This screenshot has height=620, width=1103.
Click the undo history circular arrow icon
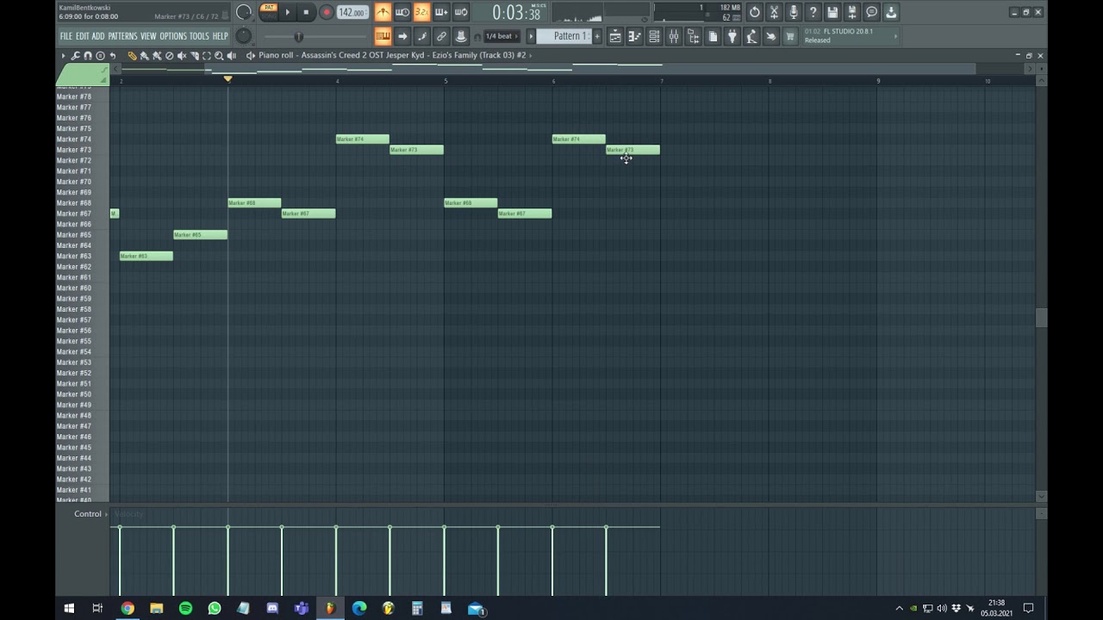click(755, 12)
